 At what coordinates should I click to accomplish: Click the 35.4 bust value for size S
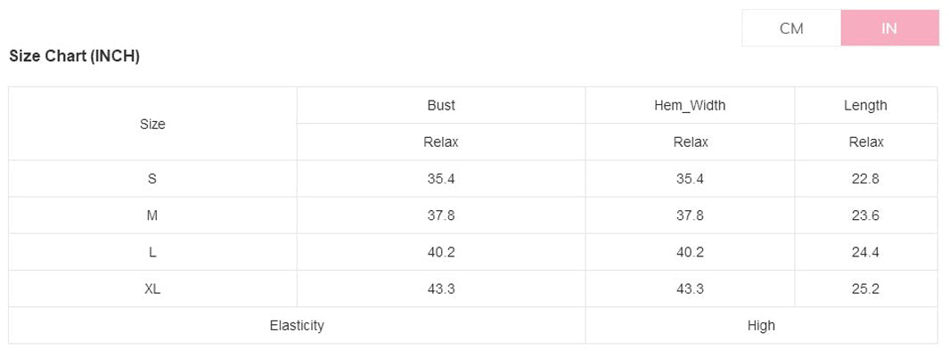click(441, 179)
